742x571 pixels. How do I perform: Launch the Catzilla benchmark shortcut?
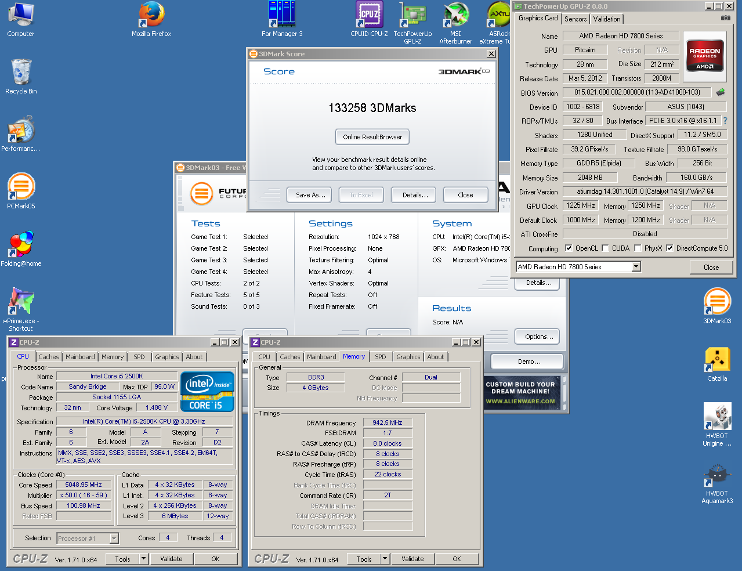pyautogui.click(x=717, y=364)
